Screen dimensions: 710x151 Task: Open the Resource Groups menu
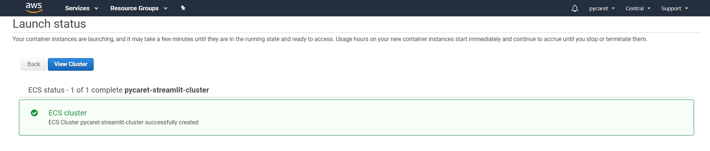click(x=134, y=8)
